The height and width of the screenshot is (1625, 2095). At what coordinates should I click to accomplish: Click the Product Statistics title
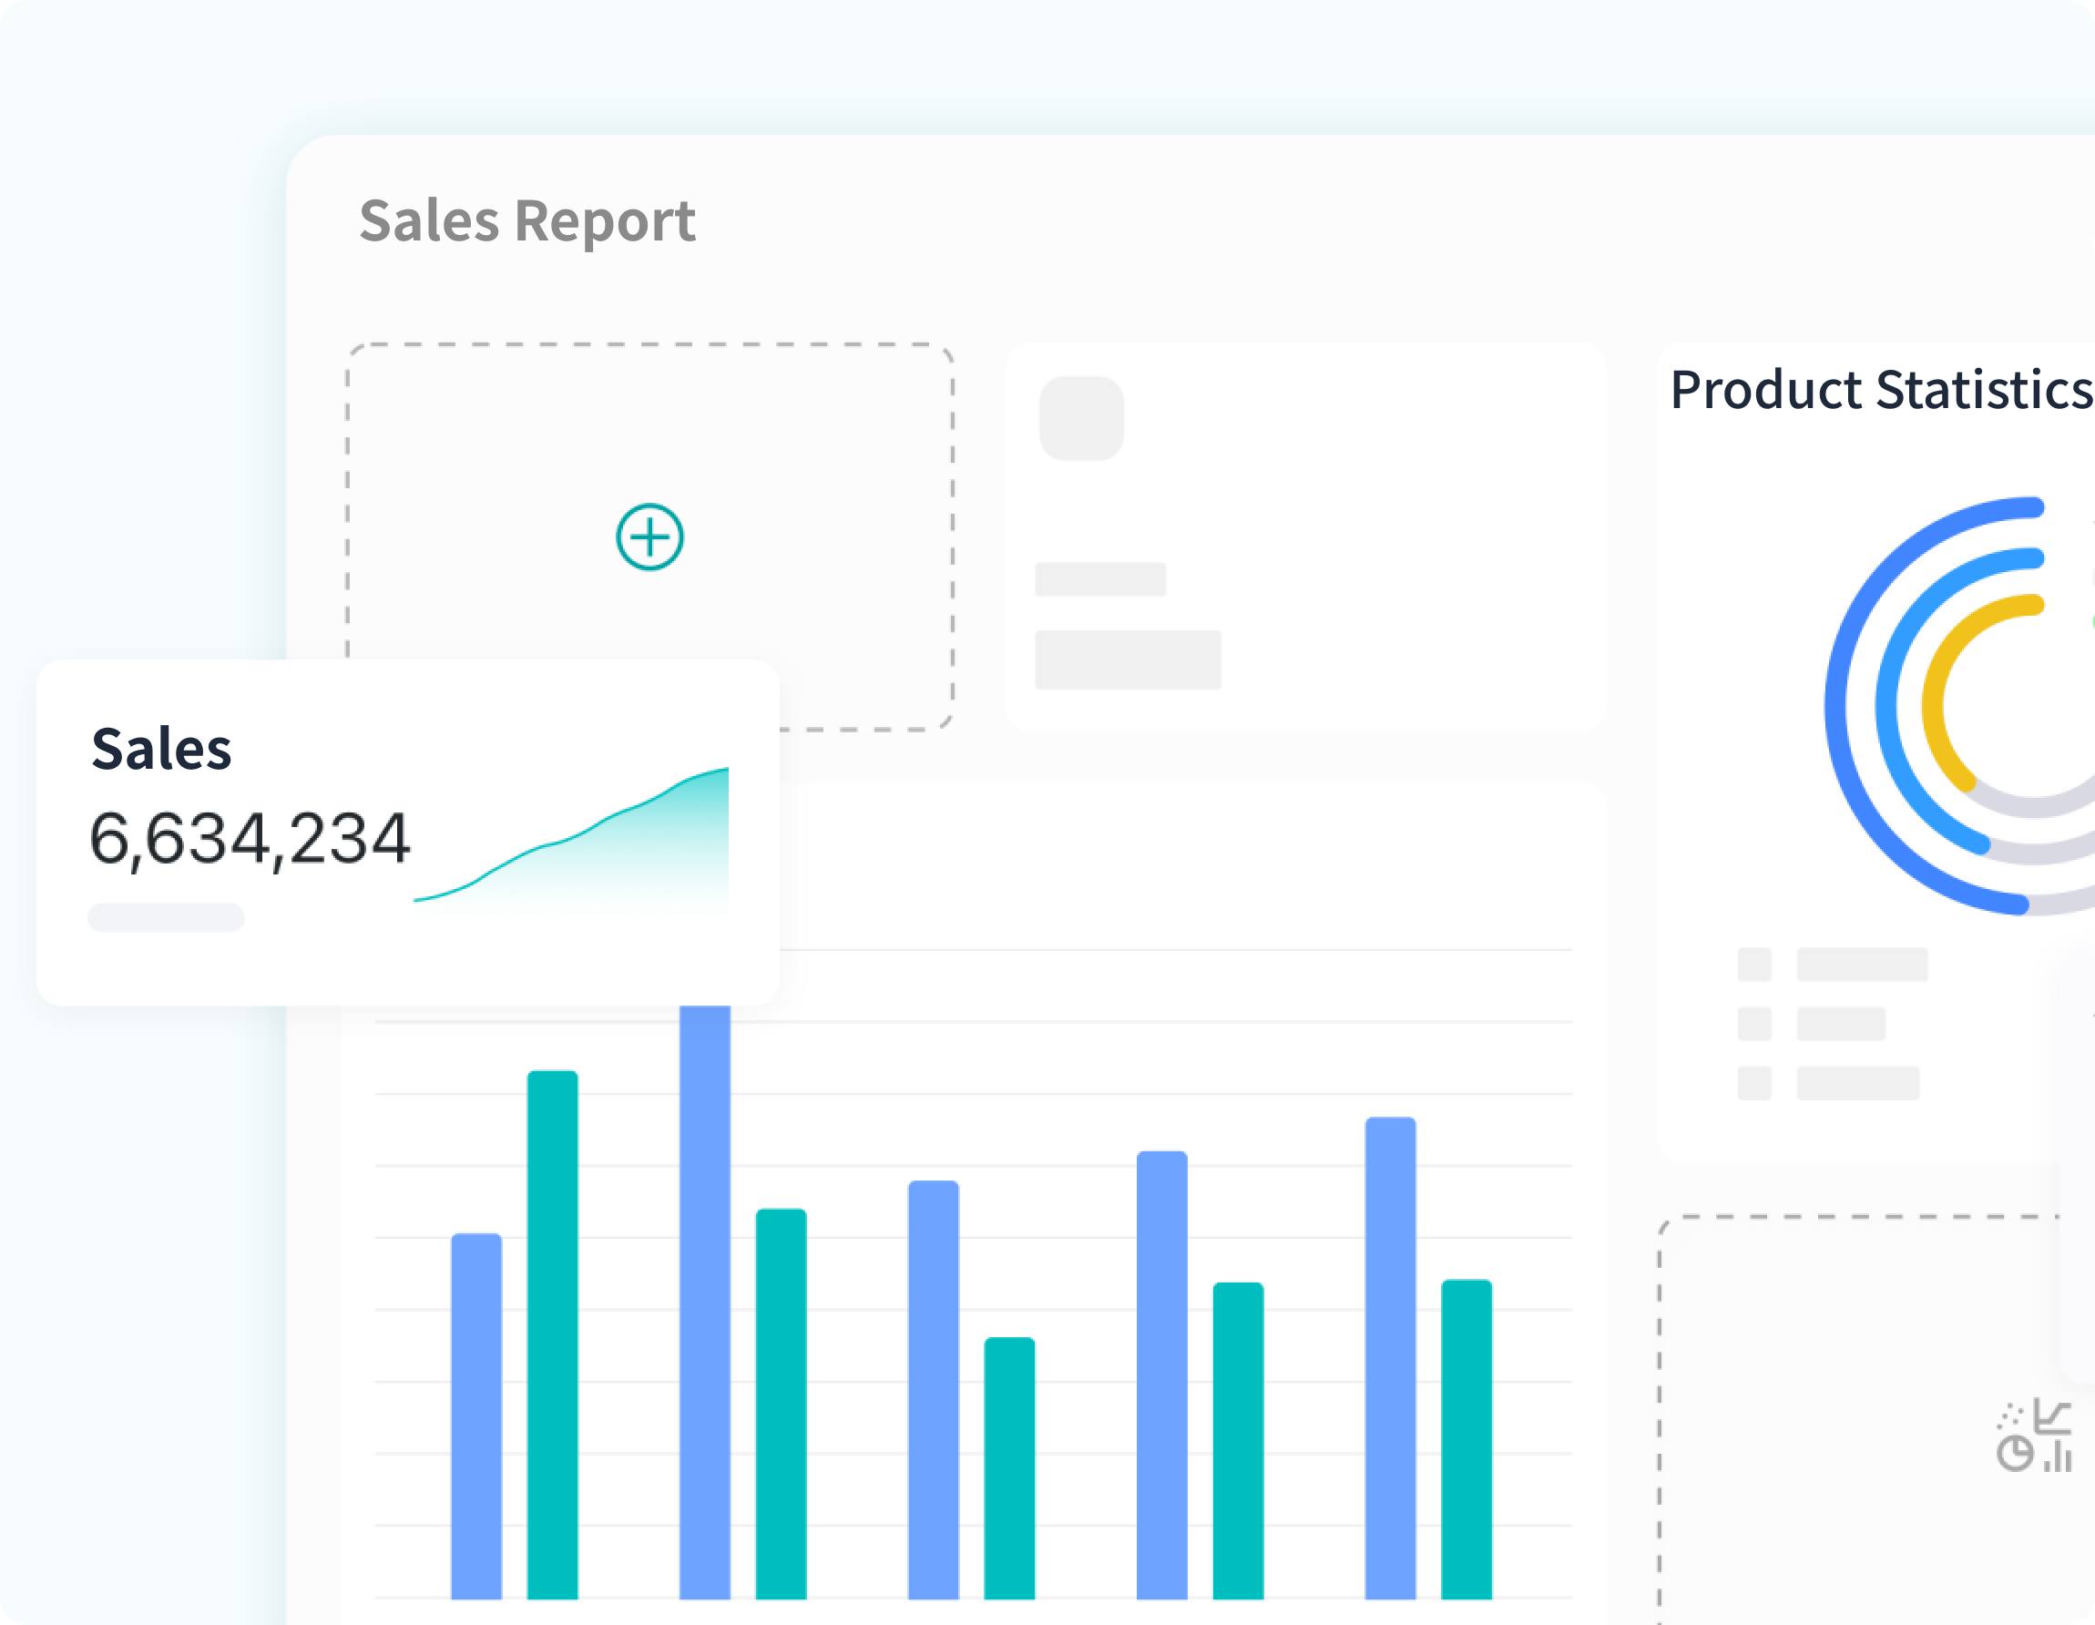(1881, 390)
